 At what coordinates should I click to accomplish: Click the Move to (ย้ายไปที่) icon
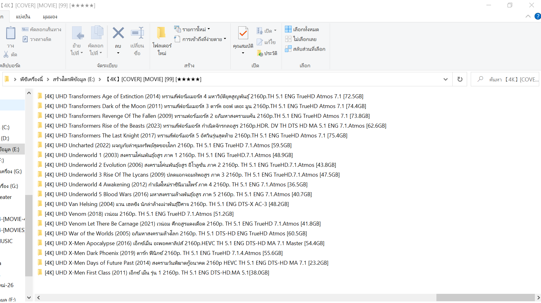click(x=78, y=33)
